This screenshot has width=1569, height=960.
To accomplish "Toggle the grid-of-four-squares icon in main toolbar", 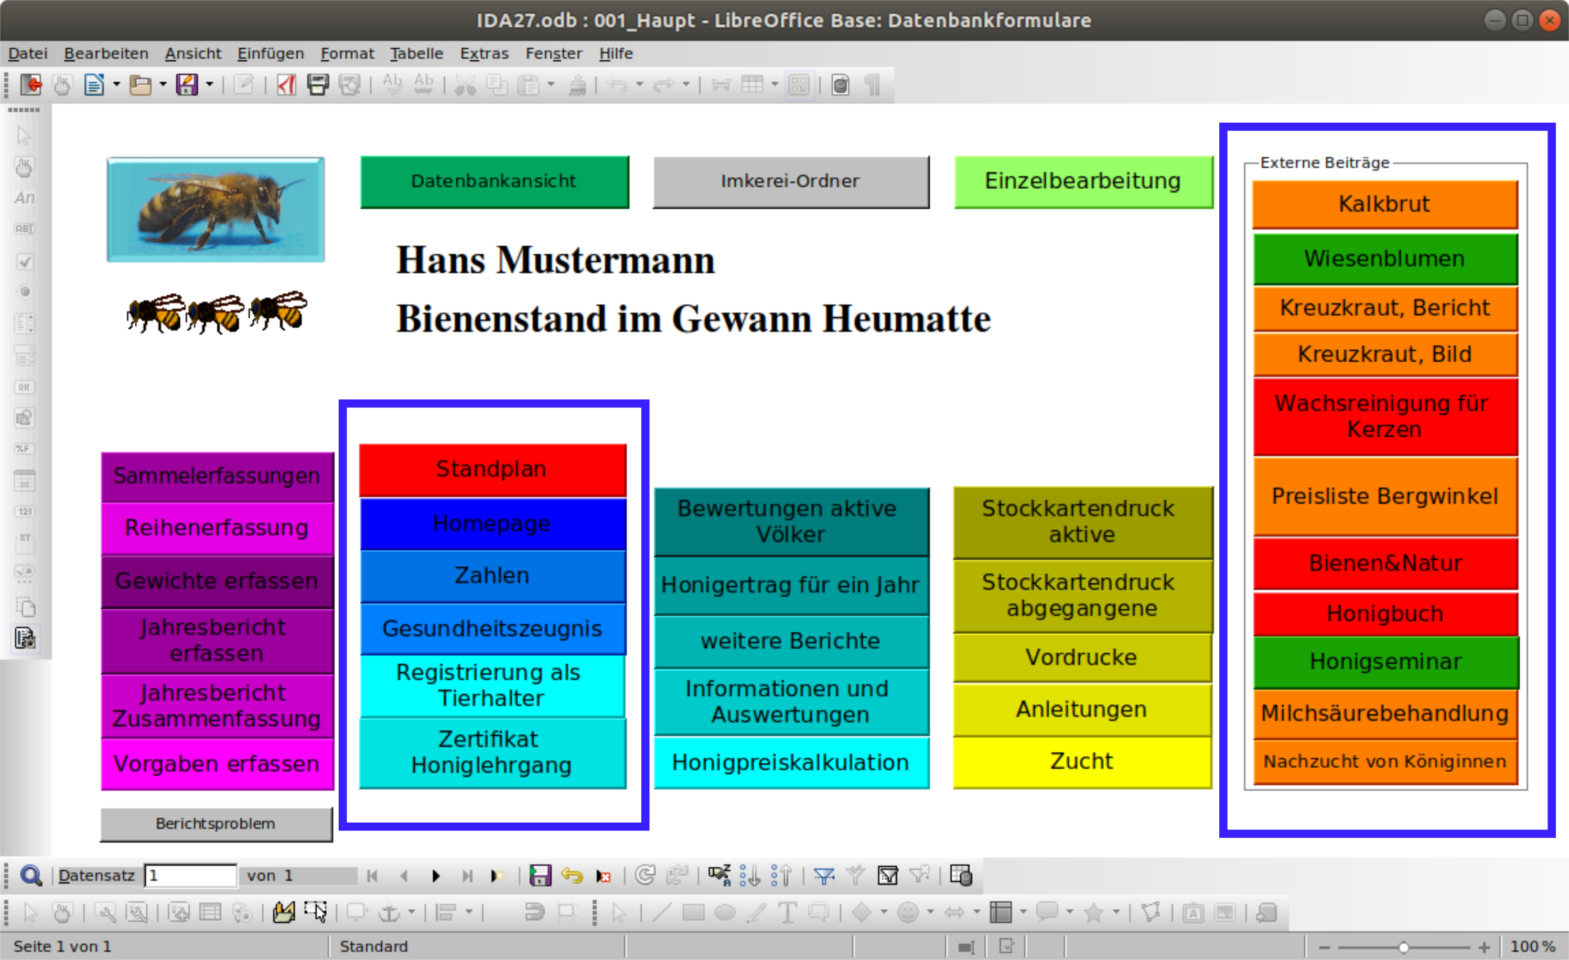I will [799, 84].
